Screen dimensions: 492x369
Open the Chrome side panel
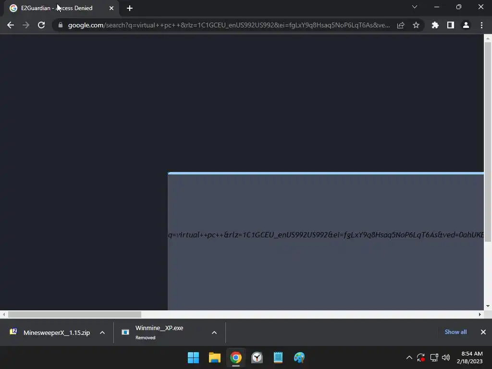coord(451,25)
